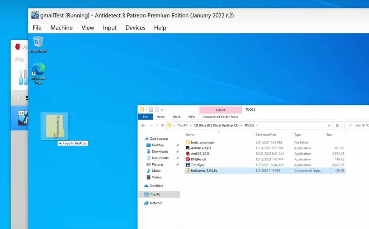Switch to the Share ribbon tab

(x=176, y=117)
